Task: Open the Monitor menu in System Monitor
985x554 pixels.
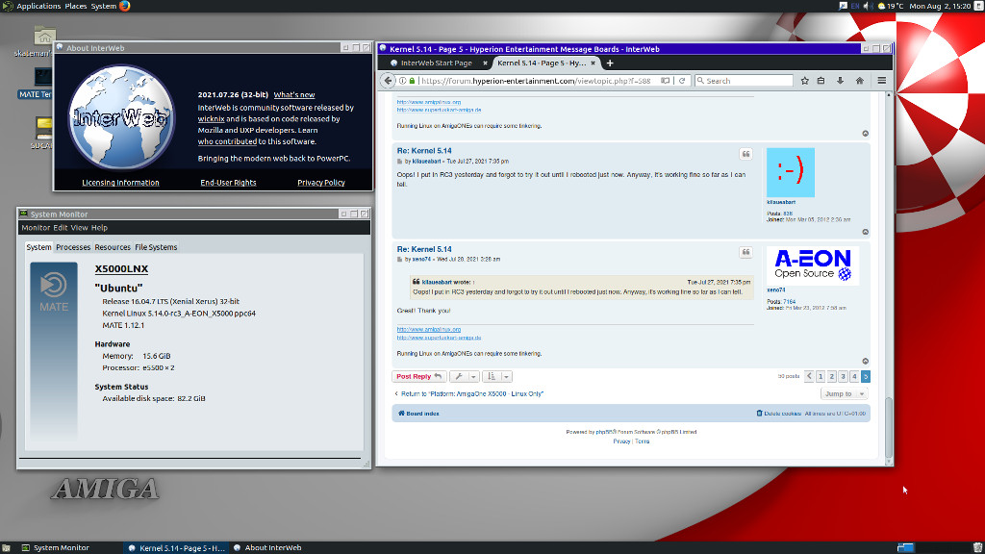Action: pos(36,227)
